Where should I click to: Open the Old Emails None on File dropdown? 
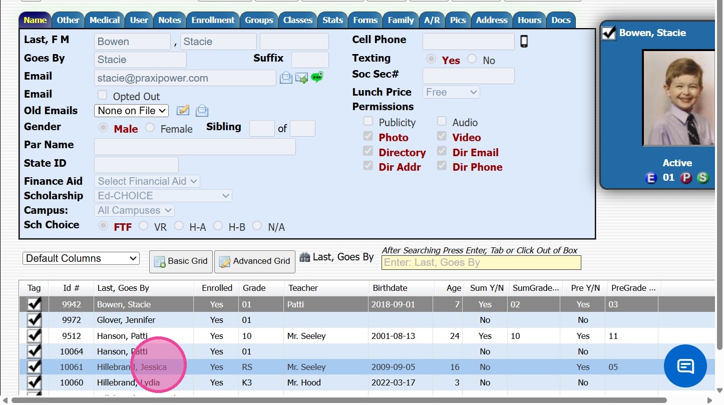(131, 111)
